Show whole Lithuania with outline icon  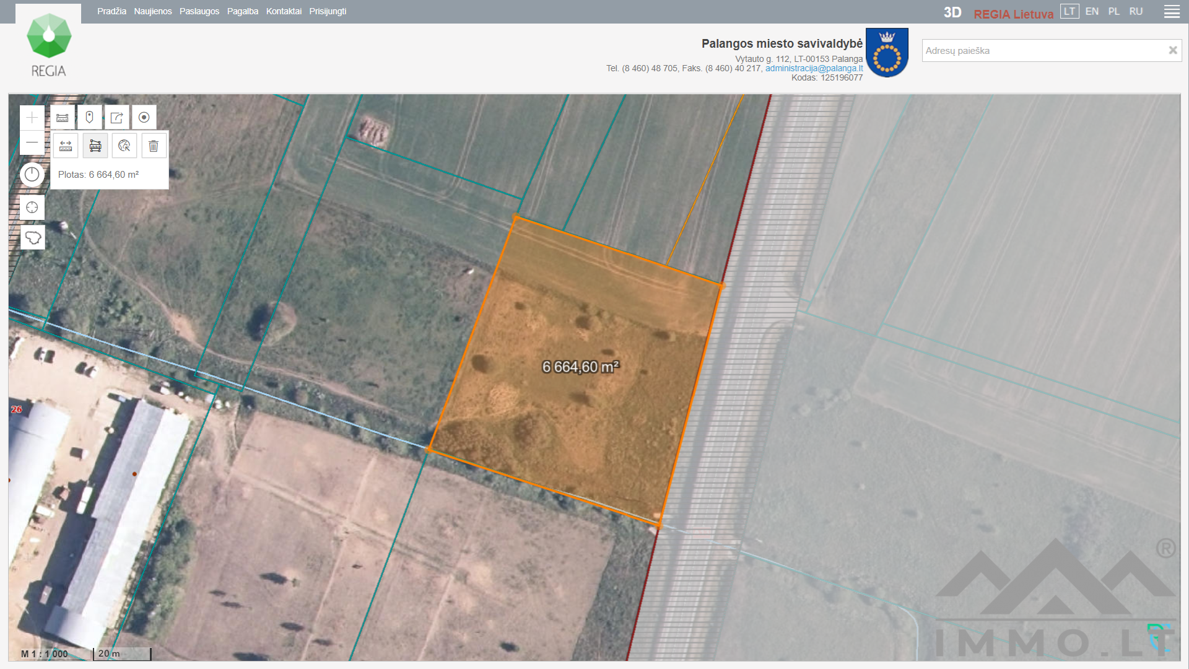pyautogui.click(x=33, y=237)
